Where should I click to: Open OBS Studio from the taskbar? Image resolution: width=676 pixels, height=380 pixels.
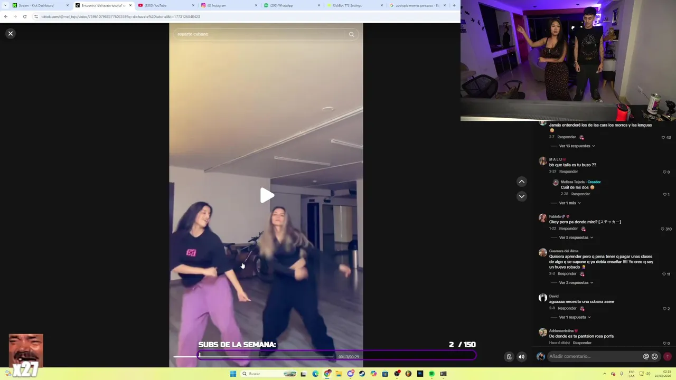397,374
